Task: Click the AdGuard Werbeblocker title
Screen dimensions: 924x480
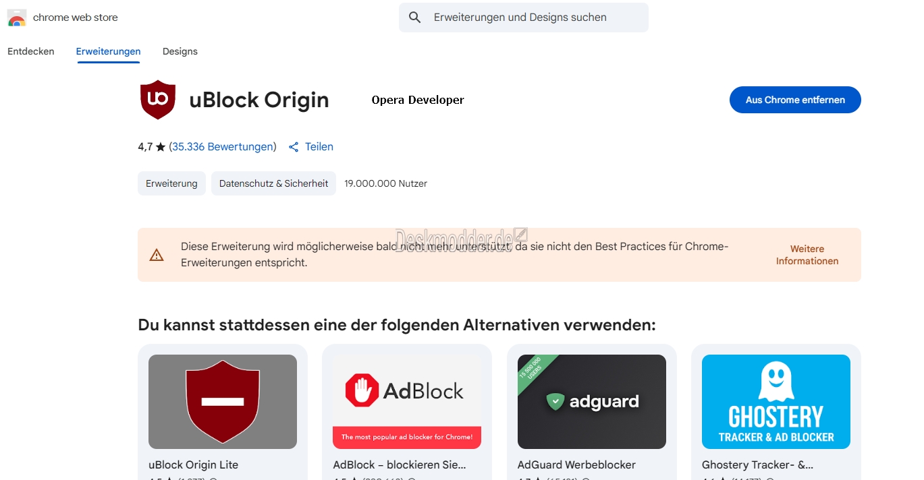Action: (576, 464)
